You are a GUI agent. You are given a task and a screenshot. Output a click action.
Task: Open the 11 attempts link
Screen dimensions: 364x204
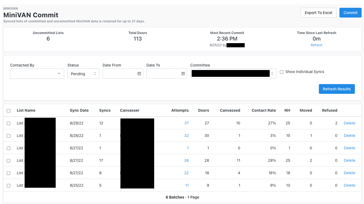187,185
